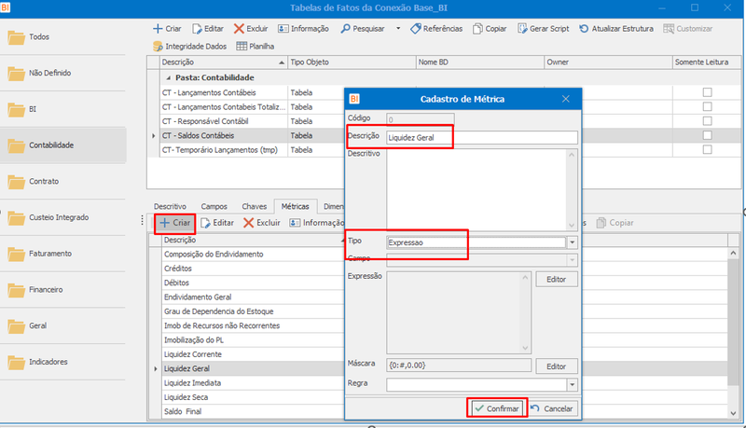This screenshot has height=428, width=746.
Task: Click the Gerar Script toolbar icon
Action: pos(522,29)
